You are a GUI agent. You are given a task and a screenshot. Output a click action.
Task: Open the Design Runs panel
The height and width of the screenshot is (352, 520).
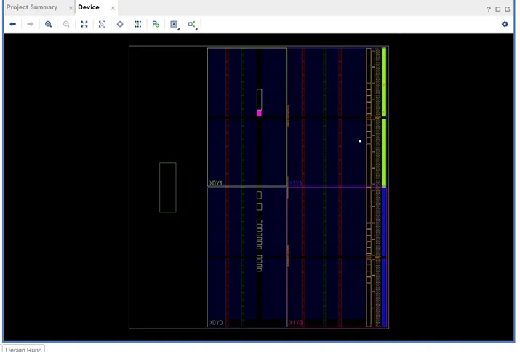tap(24, 349)
